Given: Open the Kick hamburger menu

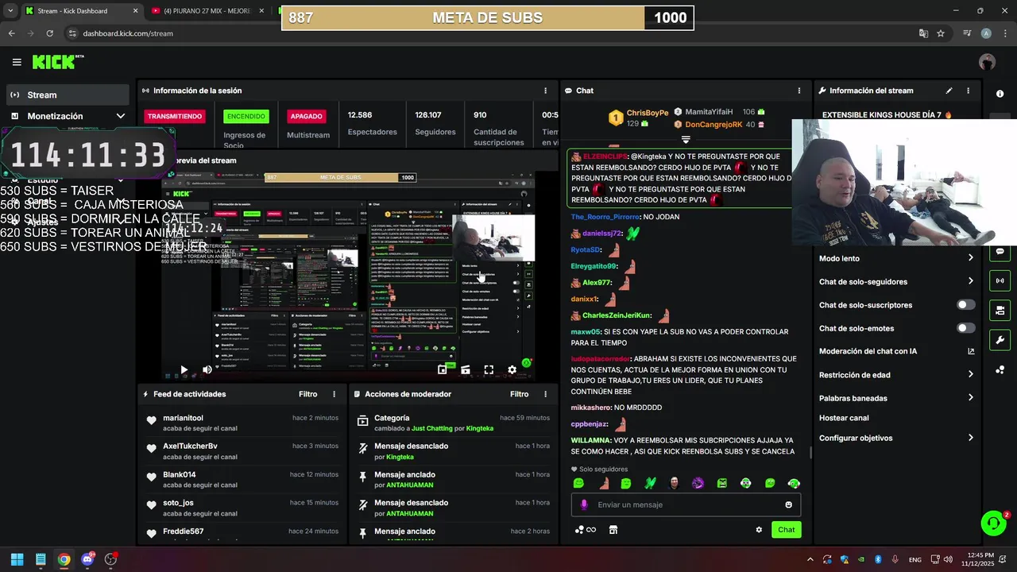Looking at the screenshot, I should coord(17,62).
